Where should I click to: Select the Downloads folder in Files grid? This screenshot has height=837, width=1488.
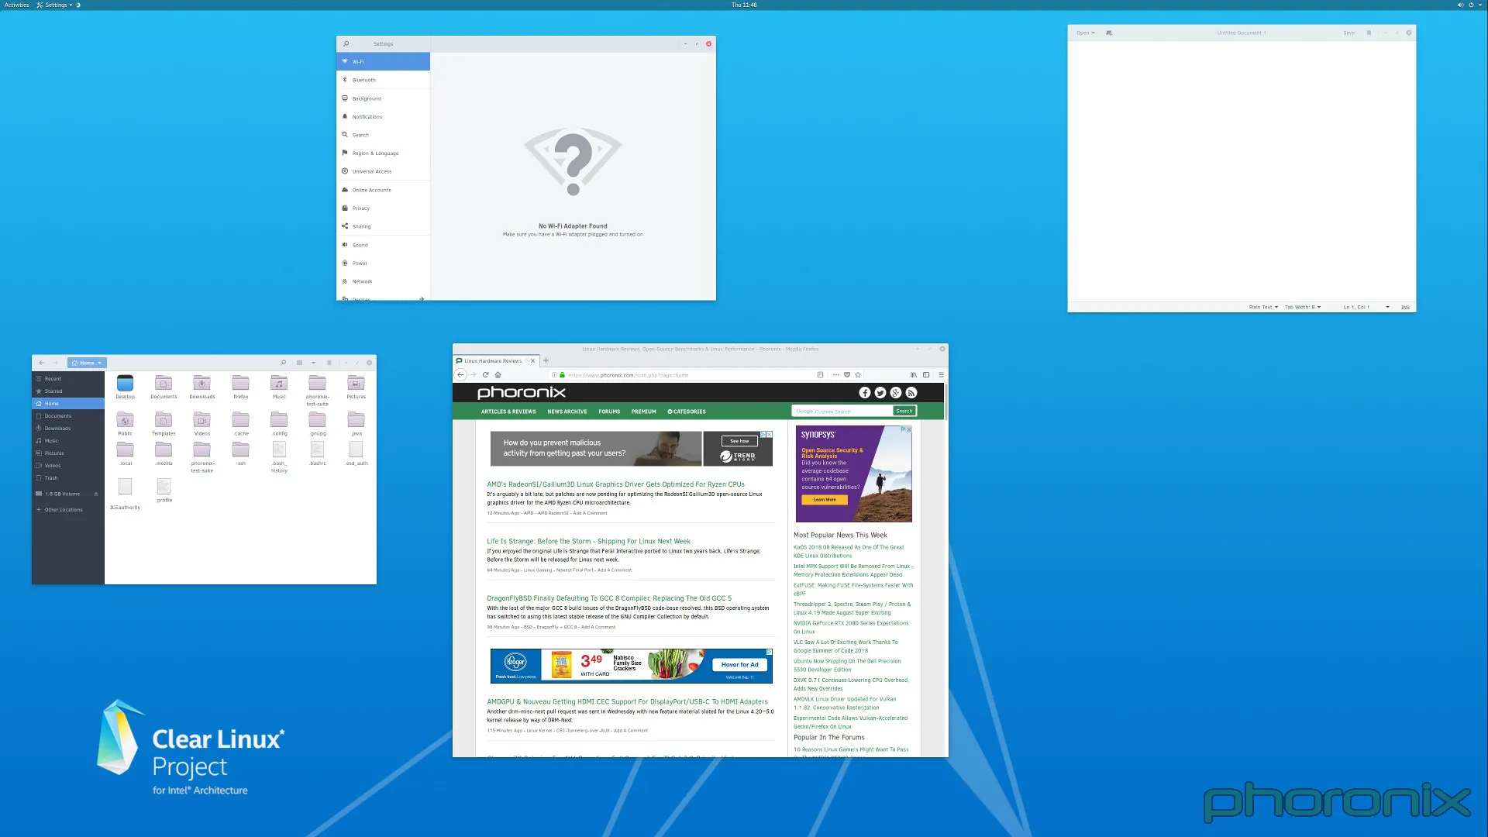(x=201, y=383)
